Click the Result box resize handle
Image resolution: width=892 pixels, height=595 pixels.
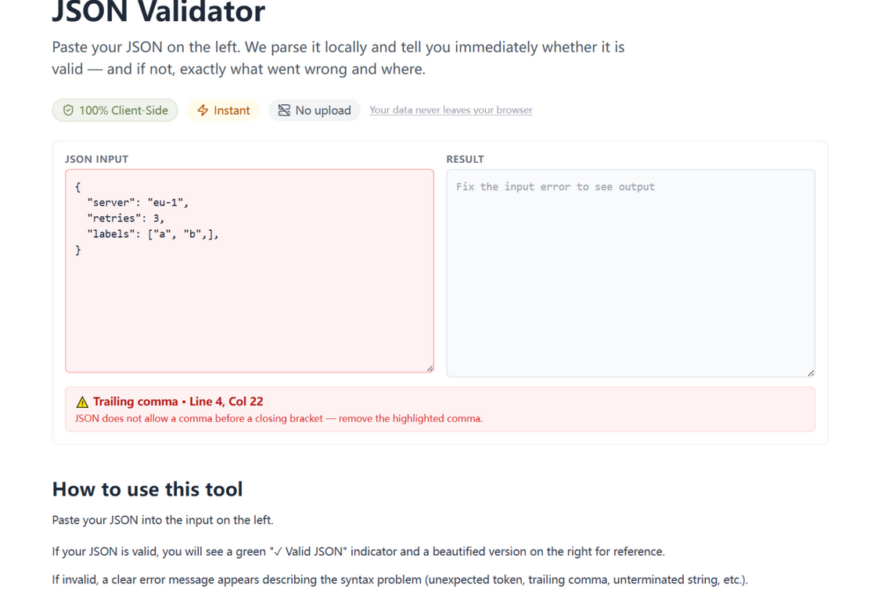click(x=811, y=373)
